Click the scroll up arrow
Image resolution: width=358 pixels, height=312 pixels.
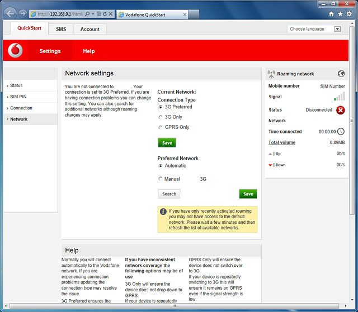click(352, 23)
